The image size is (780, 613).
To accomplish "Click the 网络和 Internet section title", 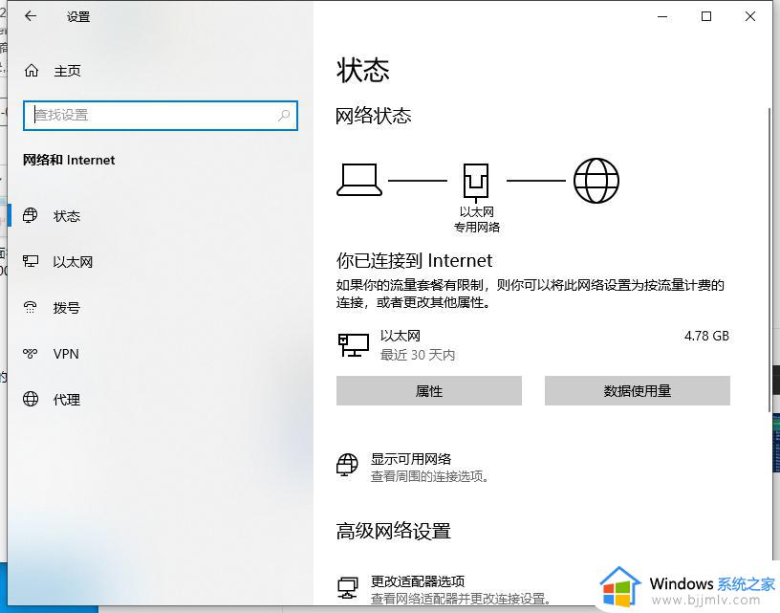I will (69, 160).
